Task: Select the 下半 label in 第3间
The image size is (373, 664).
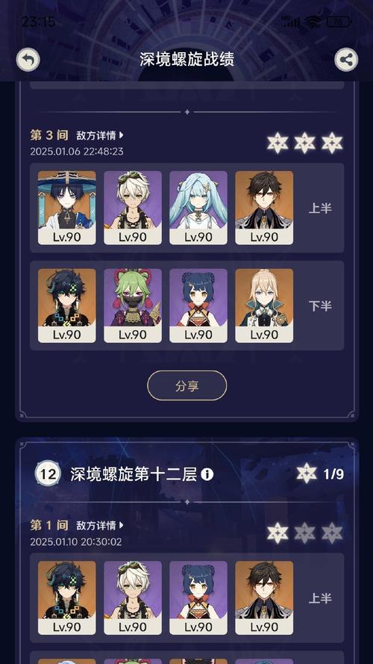Action: click(320, 305)
